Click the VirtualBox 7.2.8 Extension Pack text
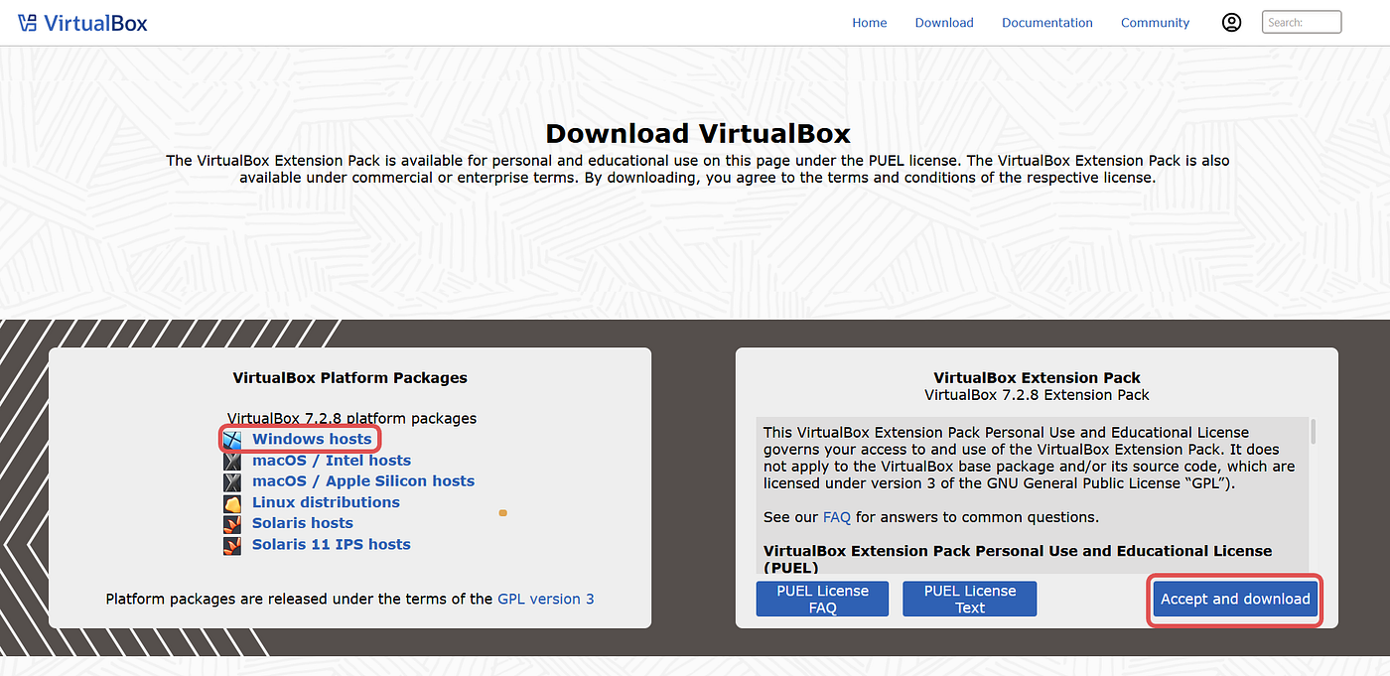Screen dimensions: 1390x676 1037,395
